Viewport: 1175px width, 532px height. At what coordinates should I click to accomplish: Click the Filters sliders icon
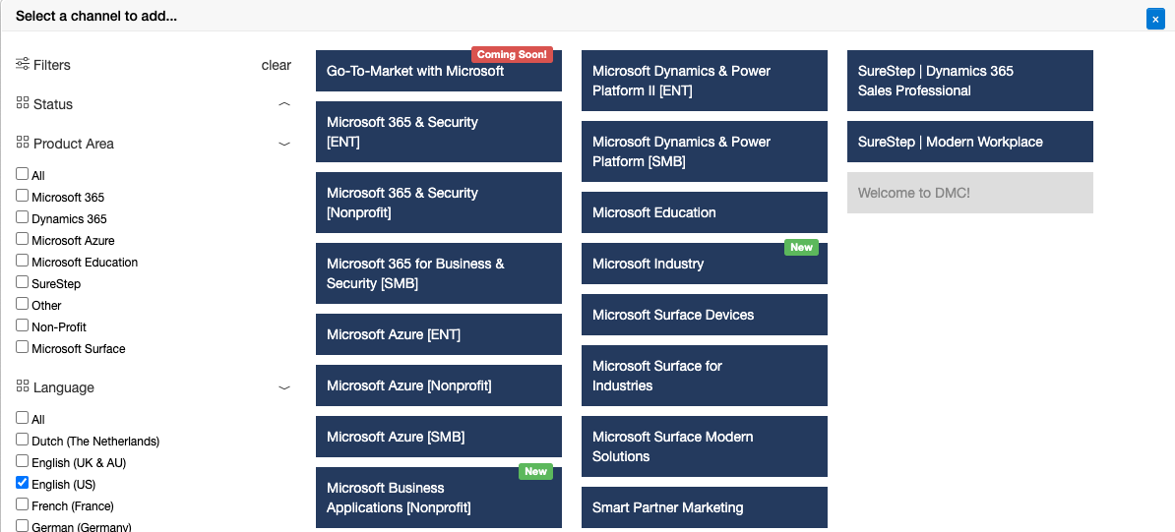23,64
